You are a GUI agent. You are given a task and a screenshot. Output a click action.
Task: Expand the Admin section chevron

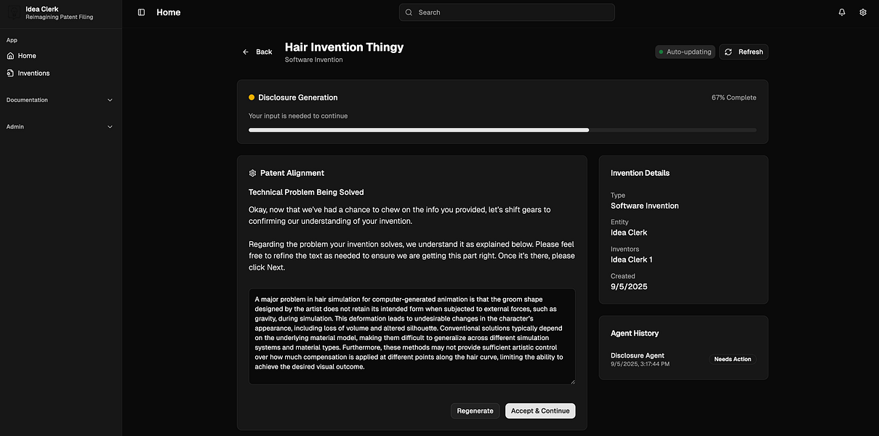pos(111,126)
